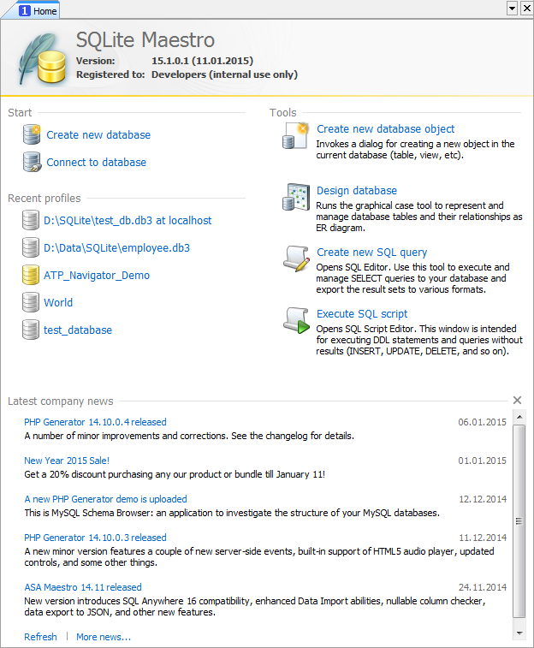Click the number 1 icon on Home tab
534x648 pixels.
click(25, 11)
